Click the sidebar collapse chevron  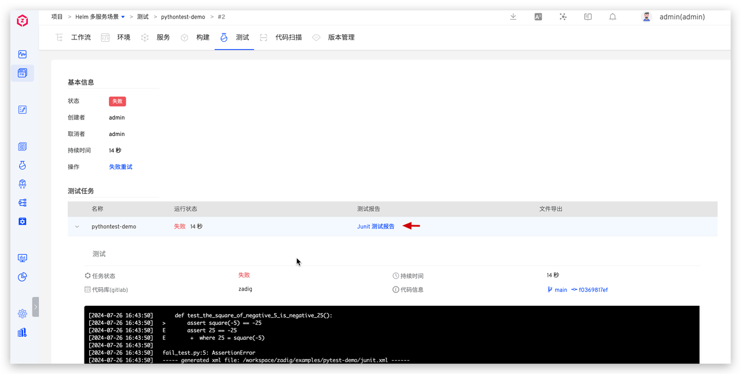point(35,307)
